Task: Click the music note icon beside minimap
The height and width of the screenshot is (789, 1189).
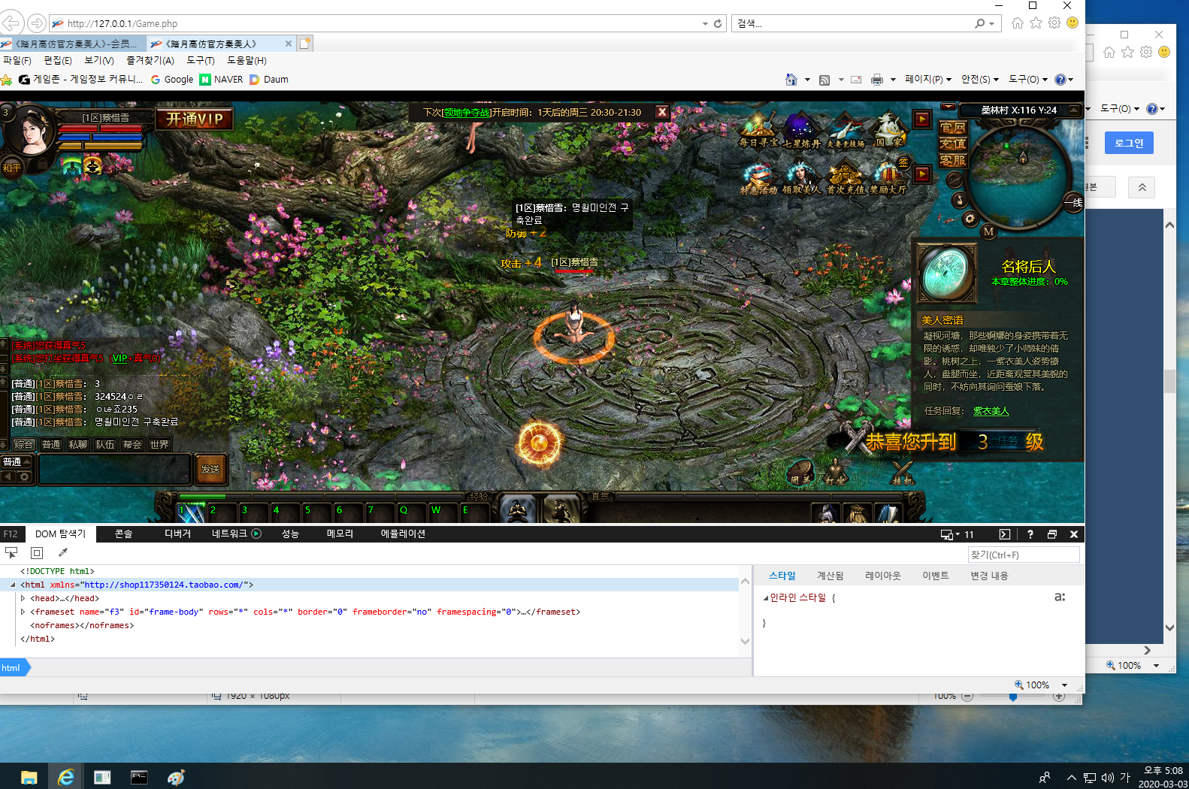Action: coord(959,200)
